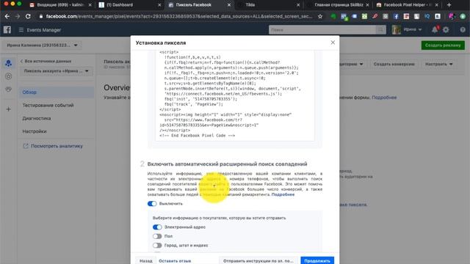This screenshot has height=264, width=470.
Task: Click the Facebook search field
Action: tap(322, 29)
